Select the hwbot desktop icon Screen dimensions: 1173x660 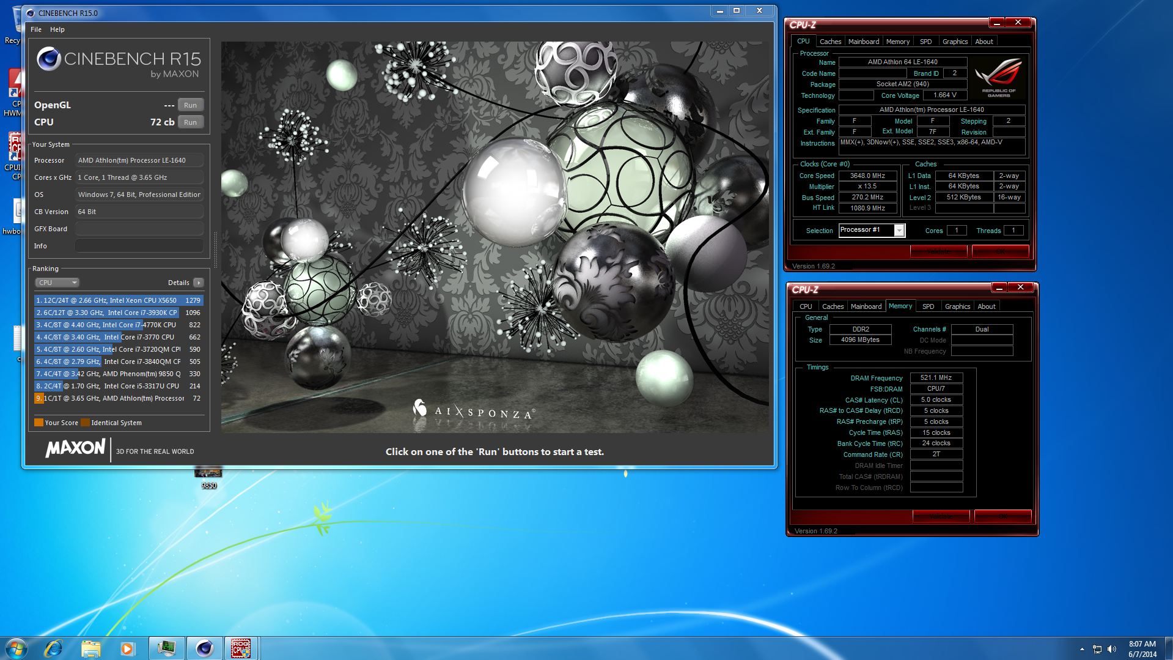pyautogui.click(x=12, y=215)
